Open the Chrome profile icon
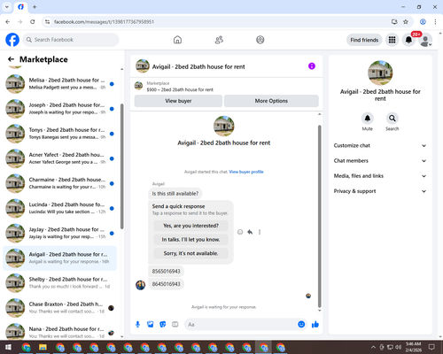This screenshot has width=443, height=354. pos(423,22)
